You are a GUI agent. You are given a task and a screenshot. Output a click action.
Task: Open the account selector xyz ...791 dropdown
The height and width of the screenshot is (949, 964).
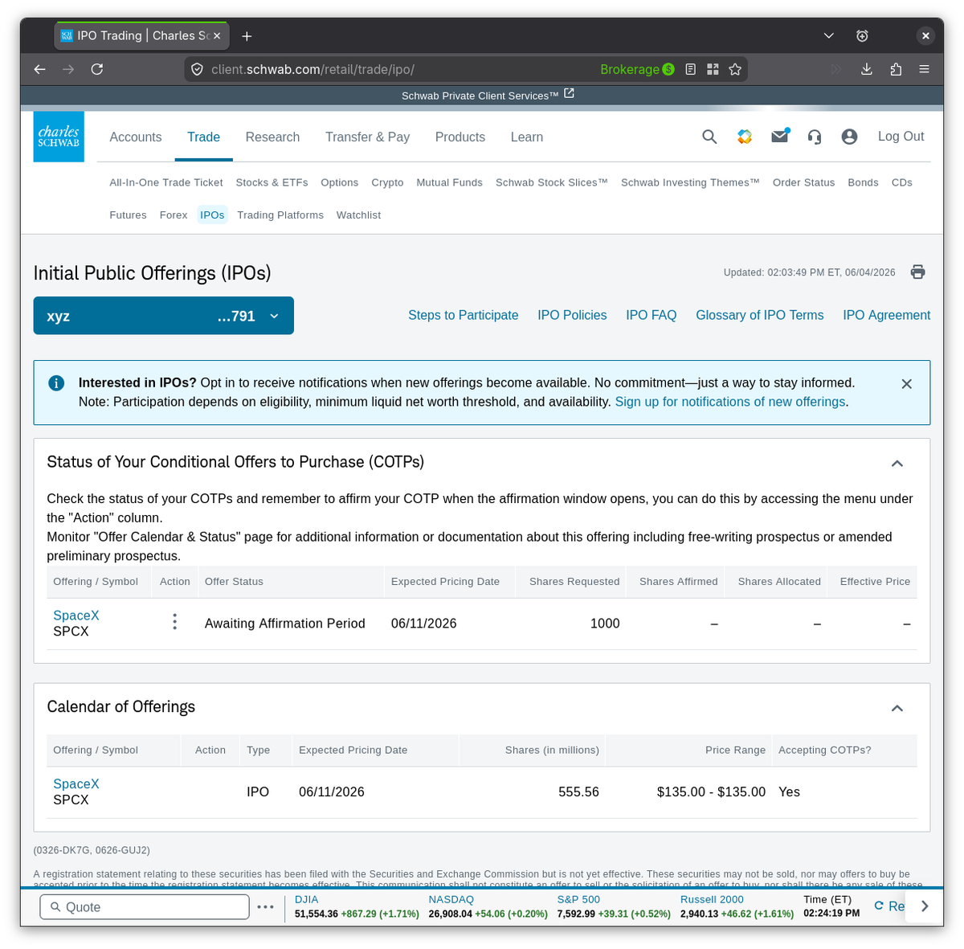tap(164, 316)
